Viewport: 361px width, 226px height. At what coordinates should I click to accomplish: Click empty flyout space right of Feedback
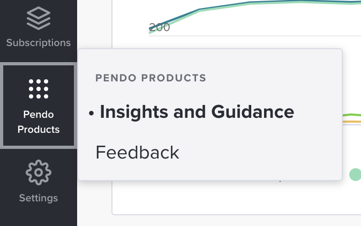[260, 152]
